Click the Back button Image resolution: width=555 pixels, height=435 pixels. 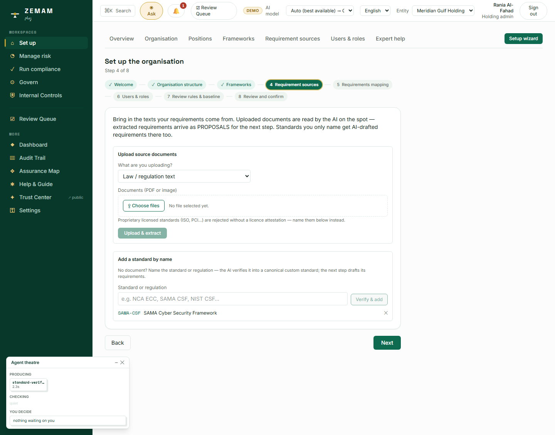118,343
